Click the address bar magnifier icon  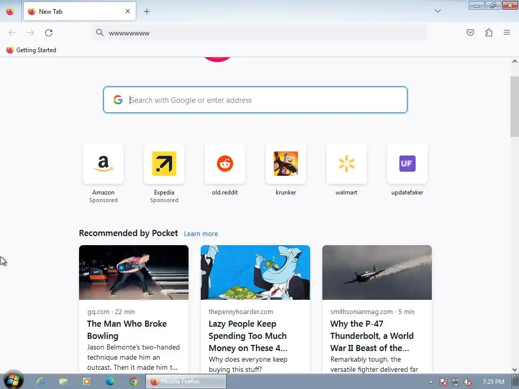tap(100, 32)
